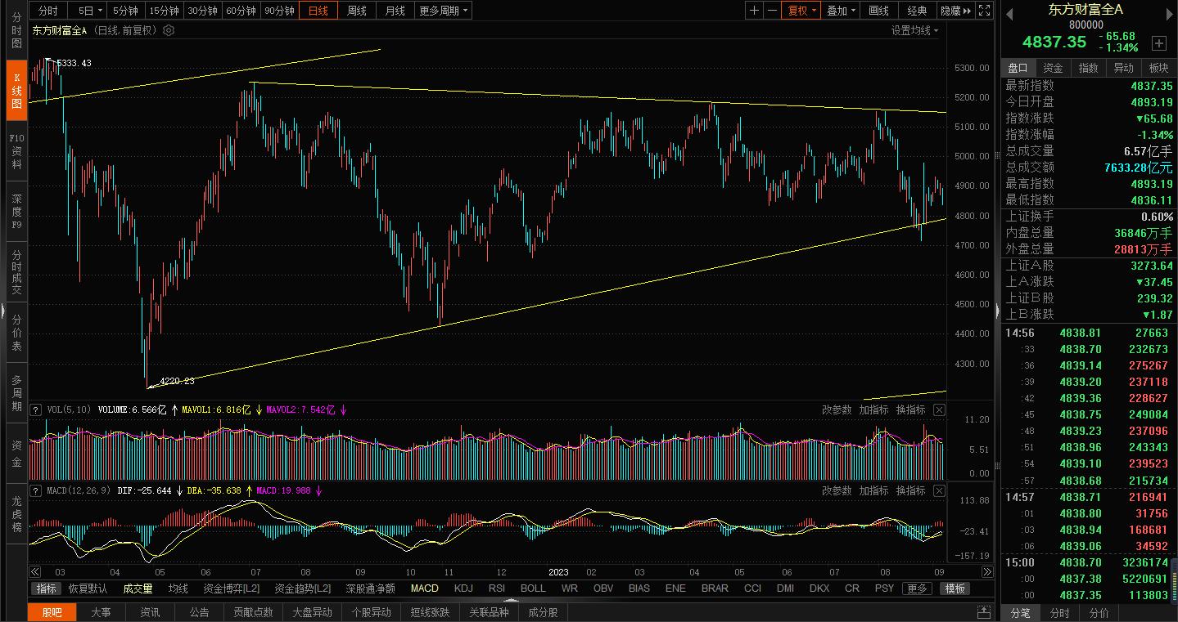Open 深度F9 from the sidebar
The image size is (1178, 622).
(16, 211)
